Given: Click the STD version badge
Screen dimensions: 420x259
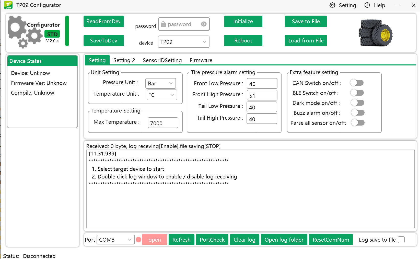Looking at the screenshot, I should [x=52, y=34].
